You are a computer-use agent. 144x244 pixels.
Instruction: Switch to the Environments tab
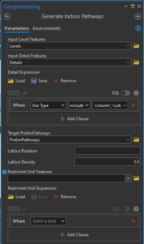click(47, 28)
